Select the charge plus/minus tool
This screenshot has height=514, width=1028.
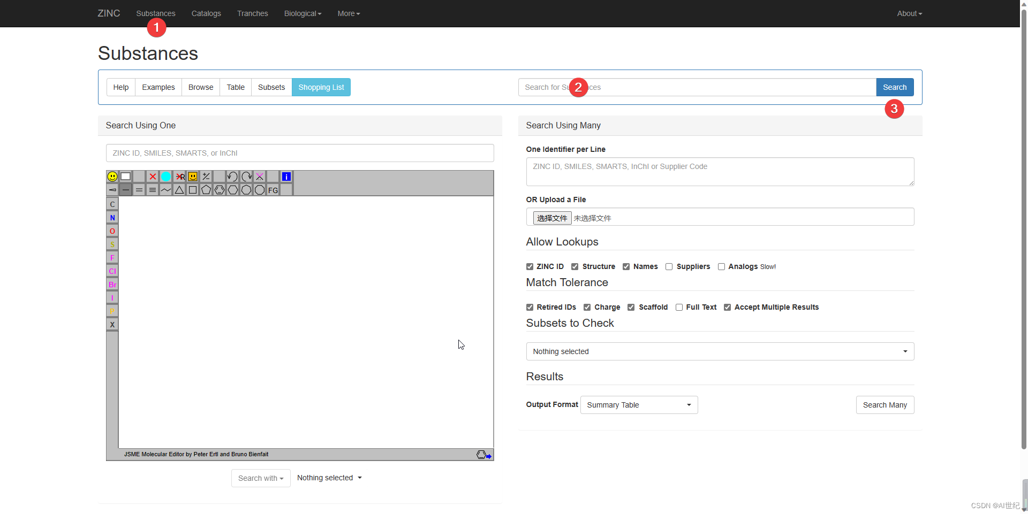(x=206, y=177)
